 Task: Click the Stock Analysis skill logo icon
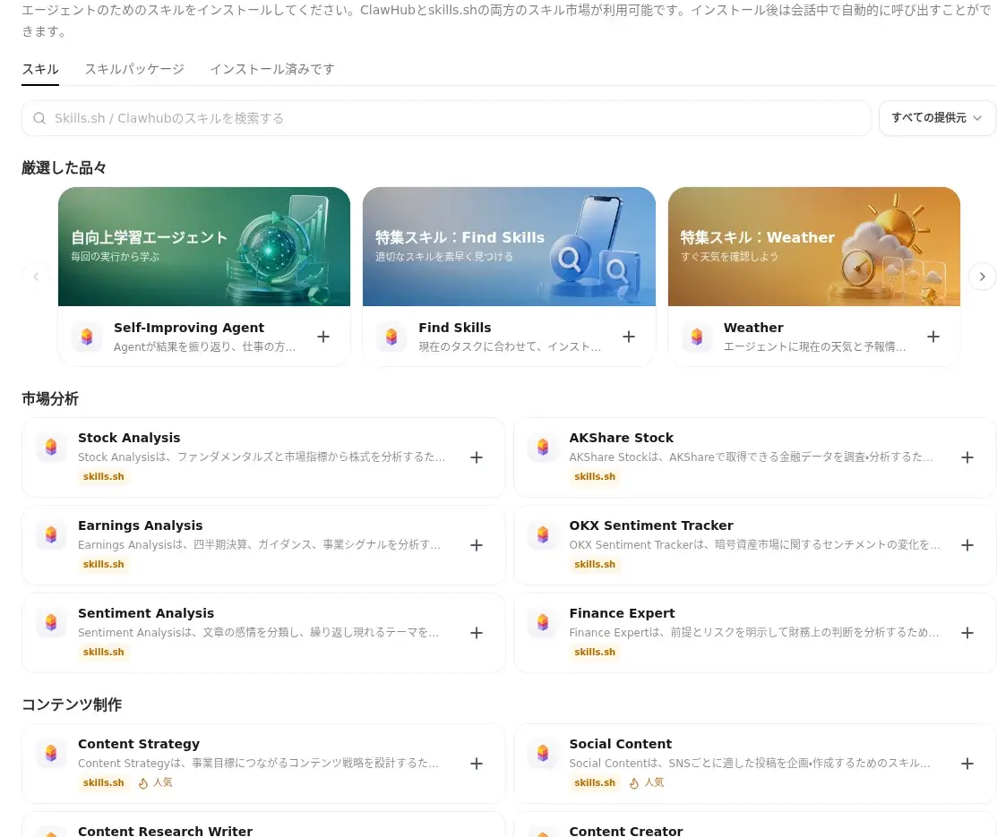51,448
